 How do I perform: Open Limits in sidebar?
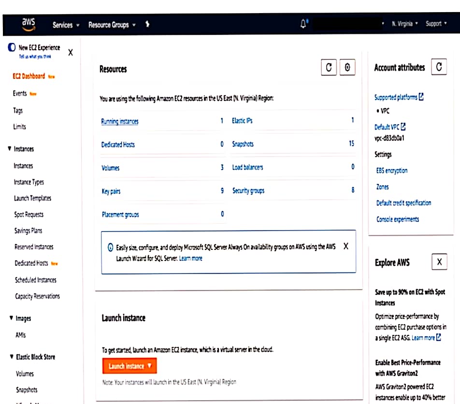click(x=19, y=127)
